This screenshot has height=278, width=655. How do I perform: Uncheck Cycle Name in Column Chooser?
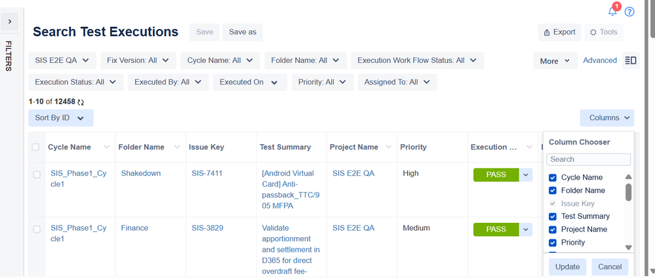coord(553,178)
